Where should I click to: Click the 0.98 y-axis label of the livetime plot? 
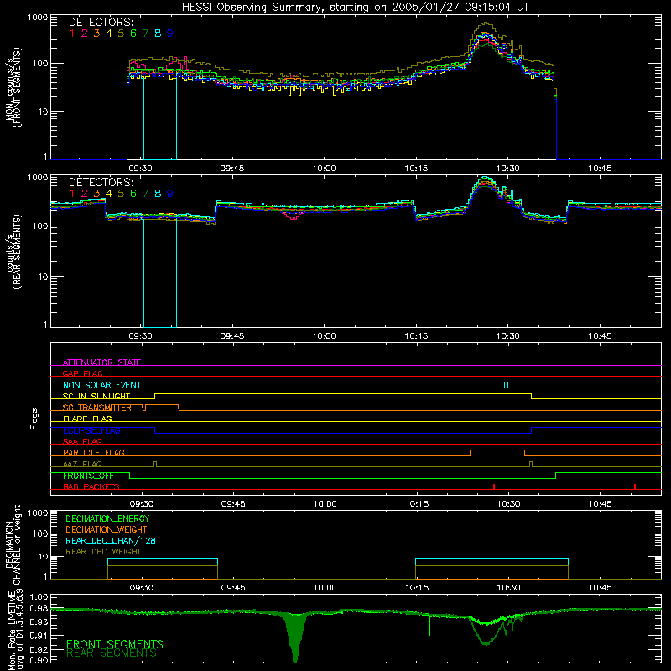[38, 608]
